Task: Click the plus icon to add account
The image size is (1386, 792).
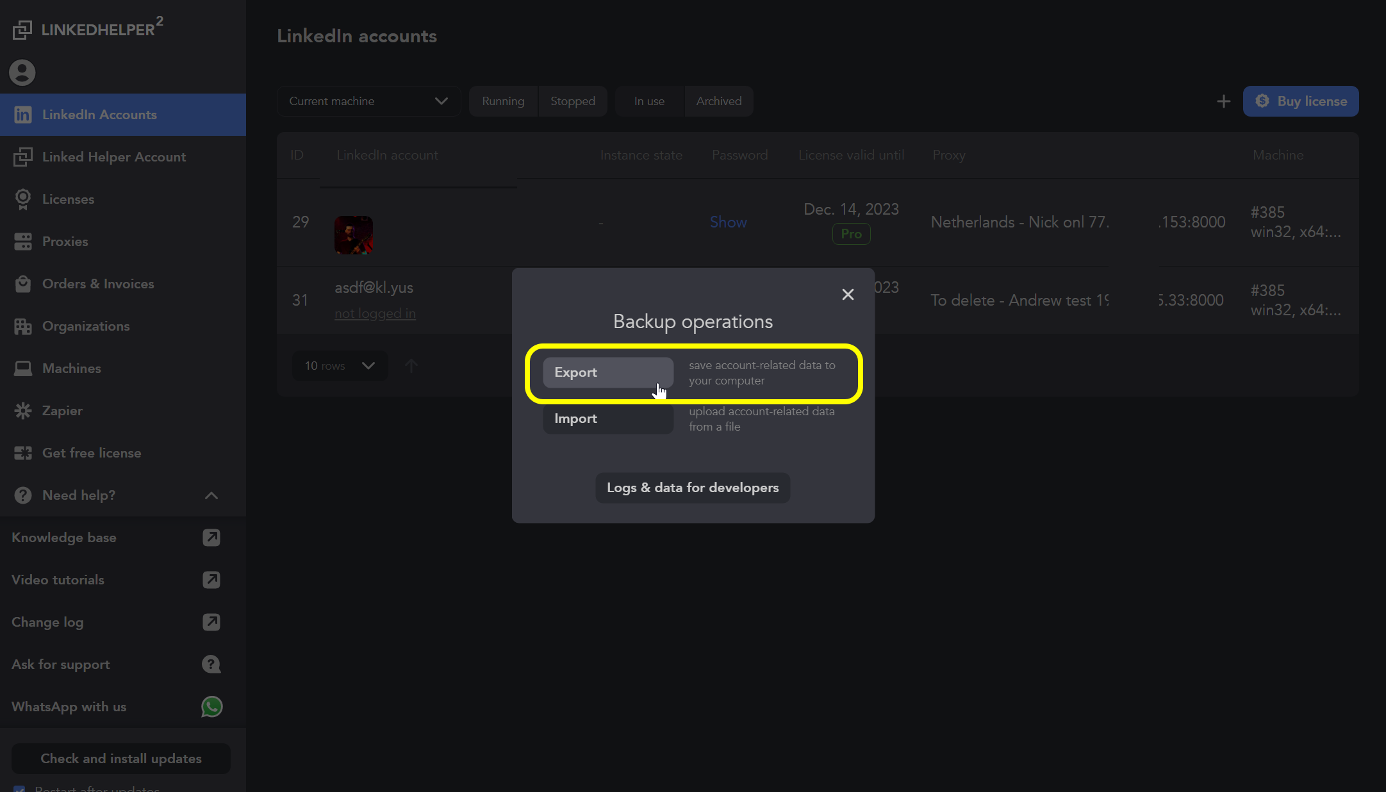Action: [1223, 101]
